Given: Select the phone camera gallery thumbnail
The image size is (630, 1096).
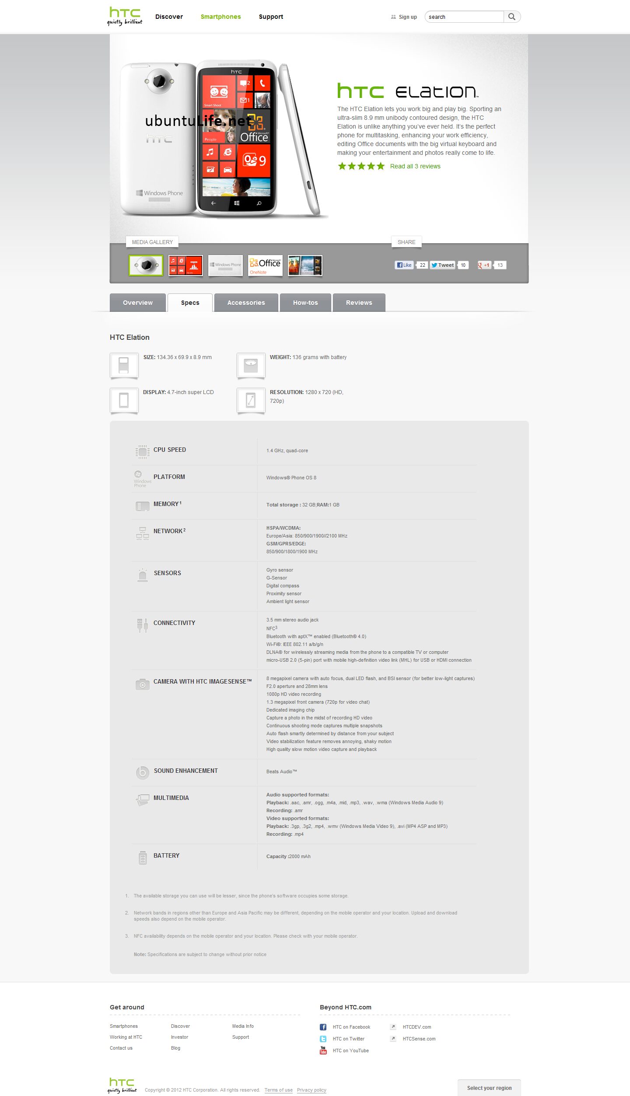Looking at the screenshot, I should [146, 265].
